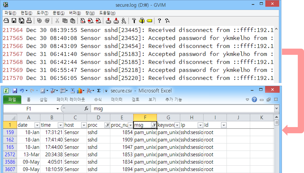Open the 버퍼(B) menu in GVIM
304x173 pixels.
pos(75,13)
